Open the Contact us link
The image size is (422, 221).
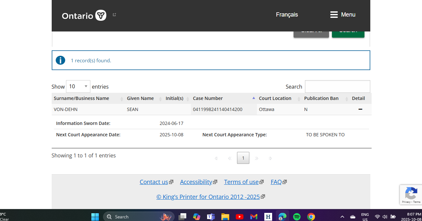(x=154, y=182)
